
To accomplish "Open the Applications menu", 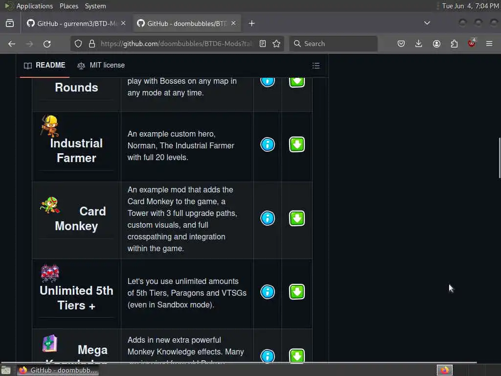I will pos(35,6).
